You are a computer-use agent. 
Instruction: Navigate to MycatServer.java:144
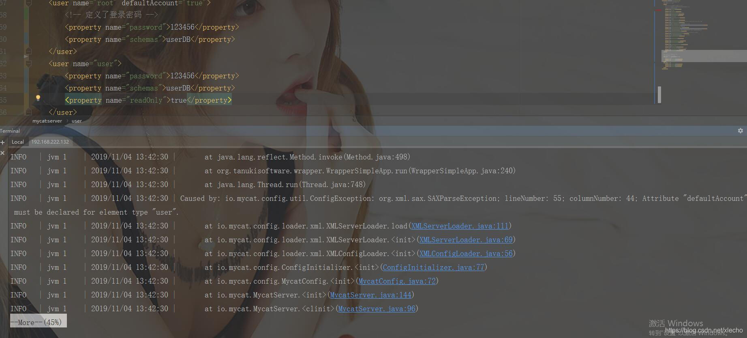click(x=370, y=295)
